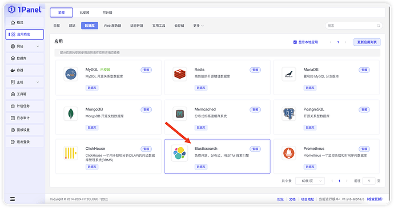Switch to the 全部 top tab
This screenshot has width=394, height=208.
tap(61, 13)
